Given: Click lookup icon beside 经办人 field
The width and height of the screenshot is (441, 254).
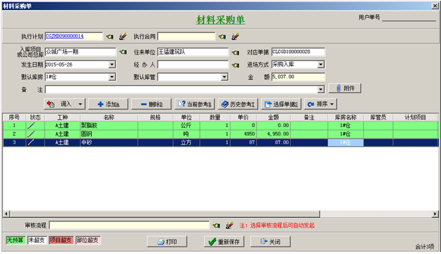Looking at the screenshot, I should click(235, 65).
